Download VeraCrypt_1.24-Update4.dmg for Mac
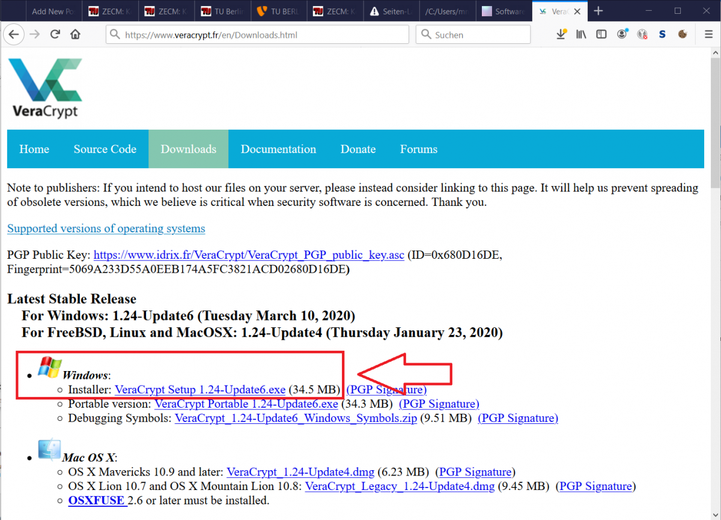 click(x=300, y=472)
